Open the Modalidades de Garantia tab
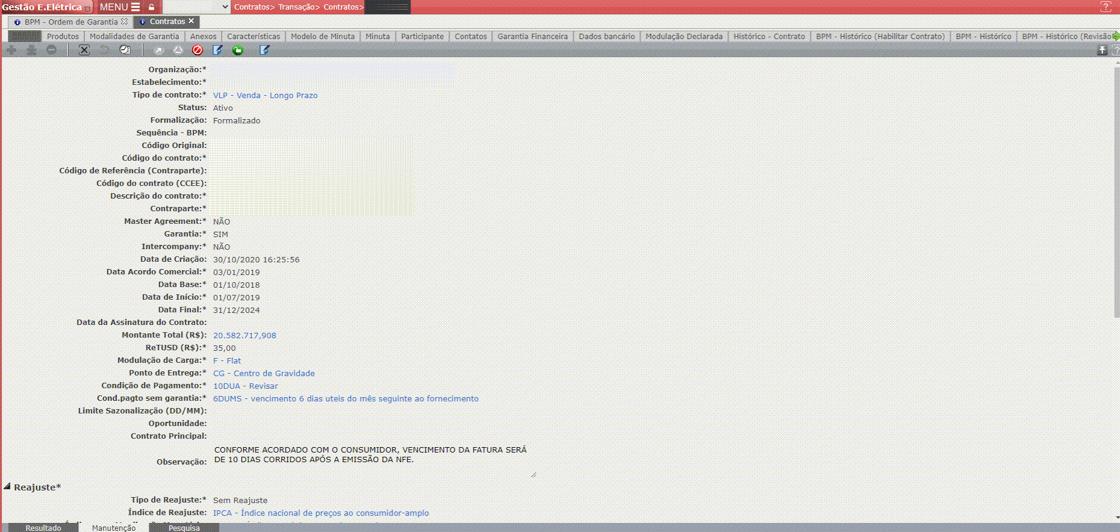The image size is (1120, 532). tap(134, 36)
